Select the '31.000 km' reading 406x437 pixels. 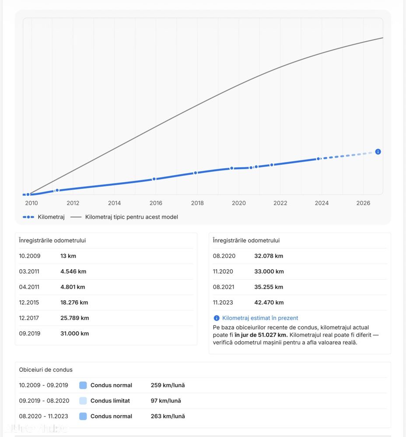click(74, 333)
